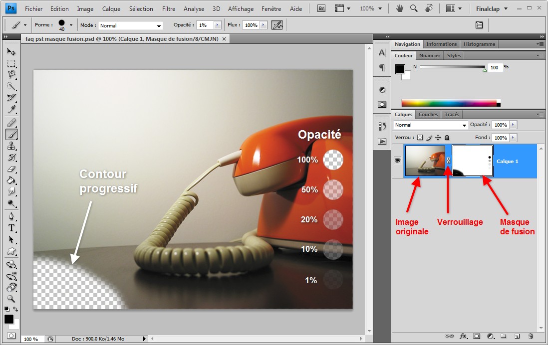Select the Pen tool
Viewport: 548px width, 345px height.
point(11,217)
